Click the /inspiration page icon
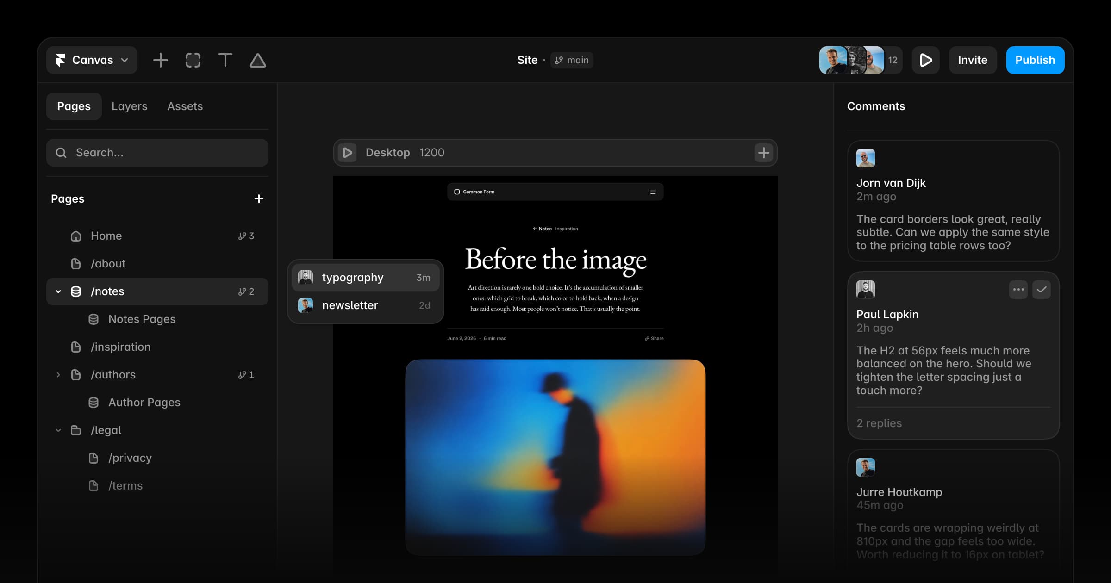 [x=76, y=347]
